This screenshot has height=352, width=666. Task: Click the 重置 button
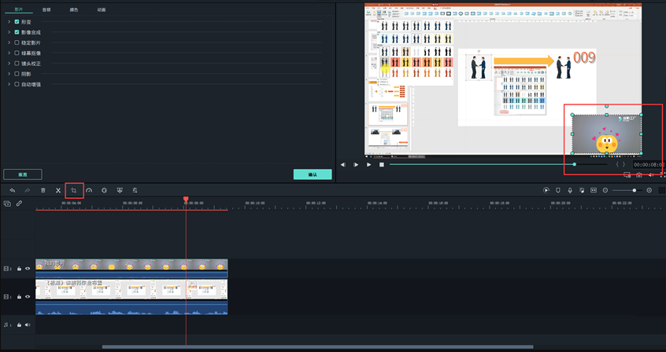[22, 174]
